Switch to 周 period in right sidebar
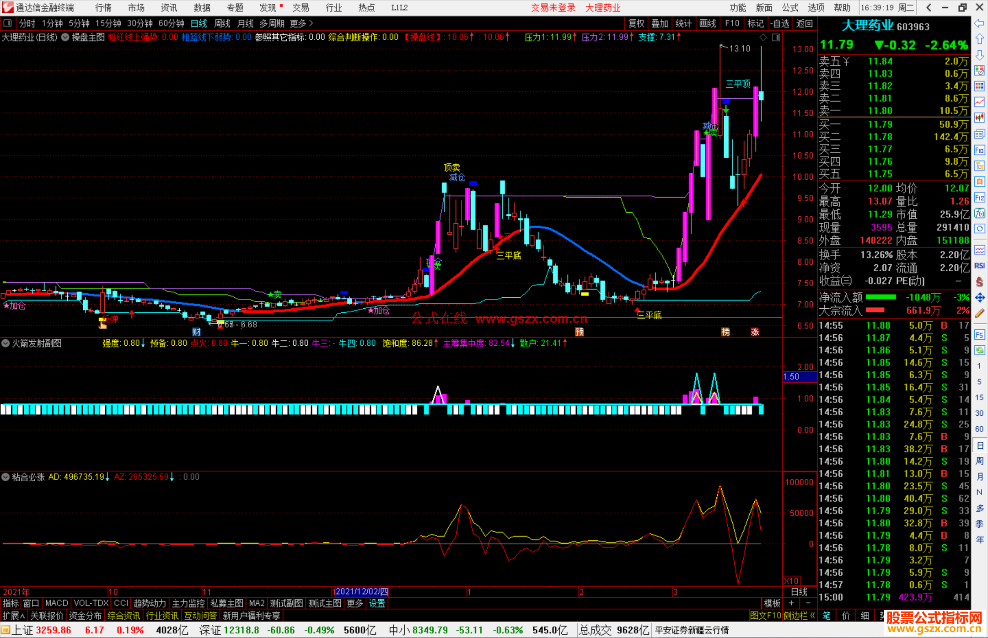 [979, 461]
